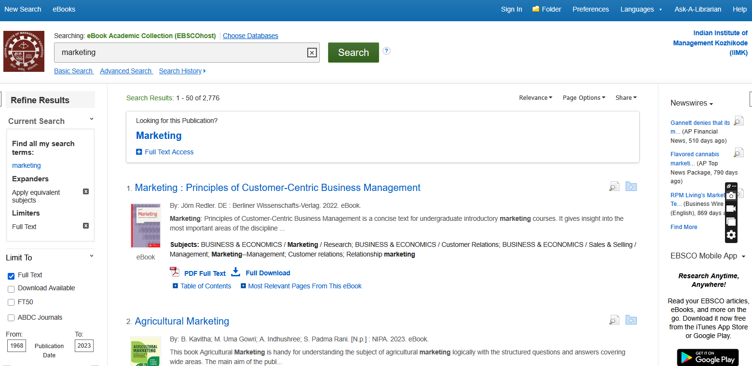752x366 pixels.
Task: Expand the Page Options dropdown
Action: [584, 98]
